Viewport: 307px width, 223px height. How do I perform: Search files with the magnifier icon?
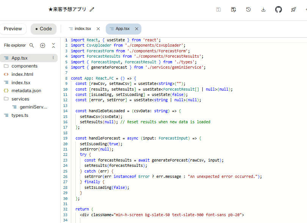point(32,46)
